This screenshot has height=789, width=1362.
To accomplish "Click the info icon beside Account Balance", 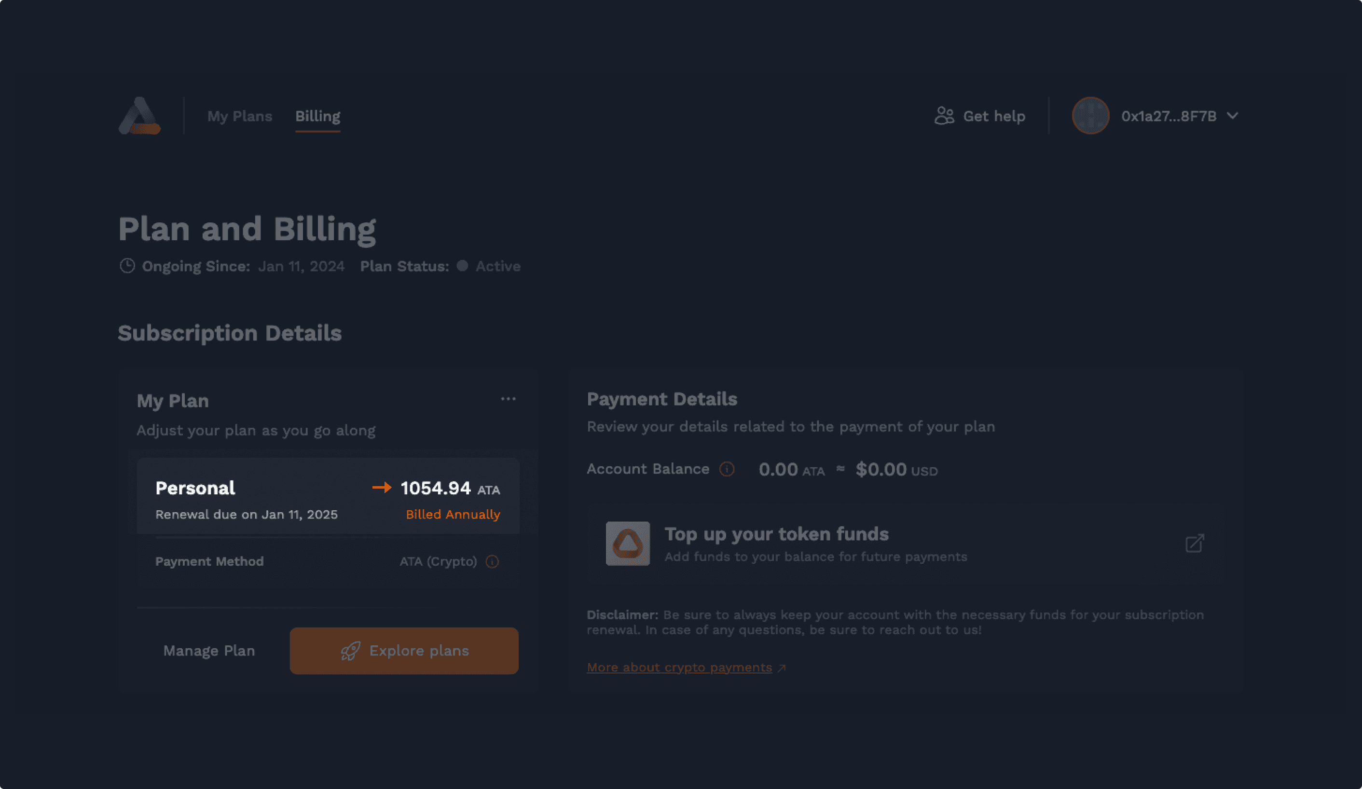I will [x=727, y=469].
